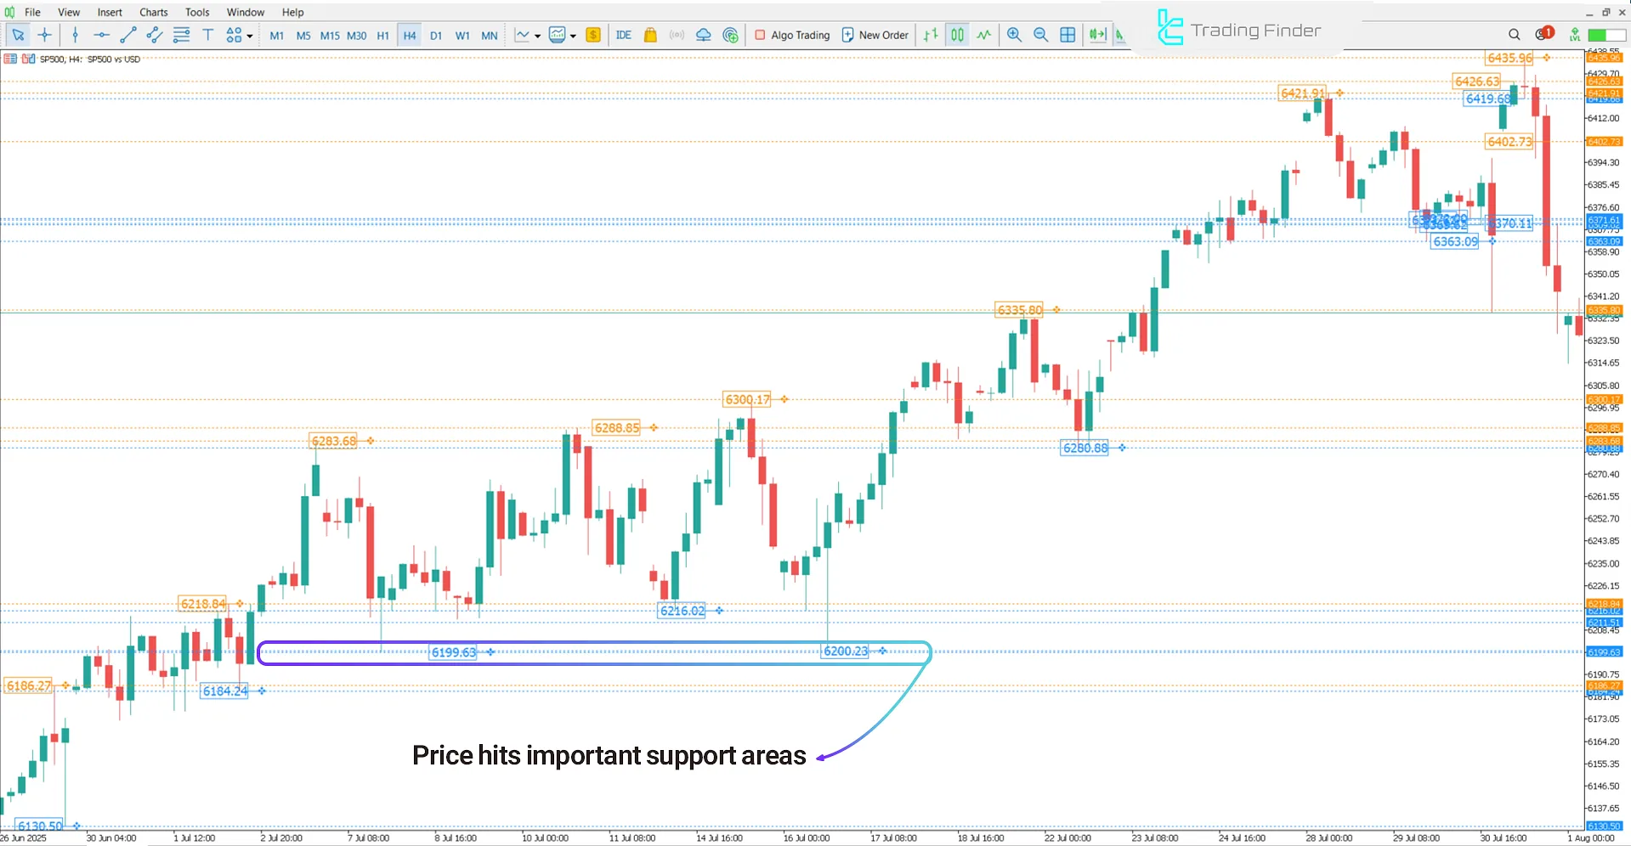Switch chart to candlestick mode

click(x=957, y=35)
